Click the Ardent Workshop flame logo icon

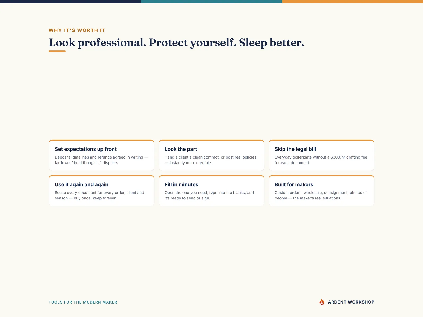(x=322, y=302)
